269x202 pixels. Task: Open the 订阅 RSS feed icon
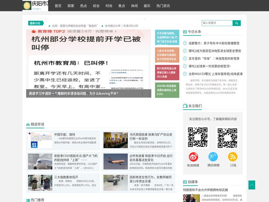(x=233, y=157)
